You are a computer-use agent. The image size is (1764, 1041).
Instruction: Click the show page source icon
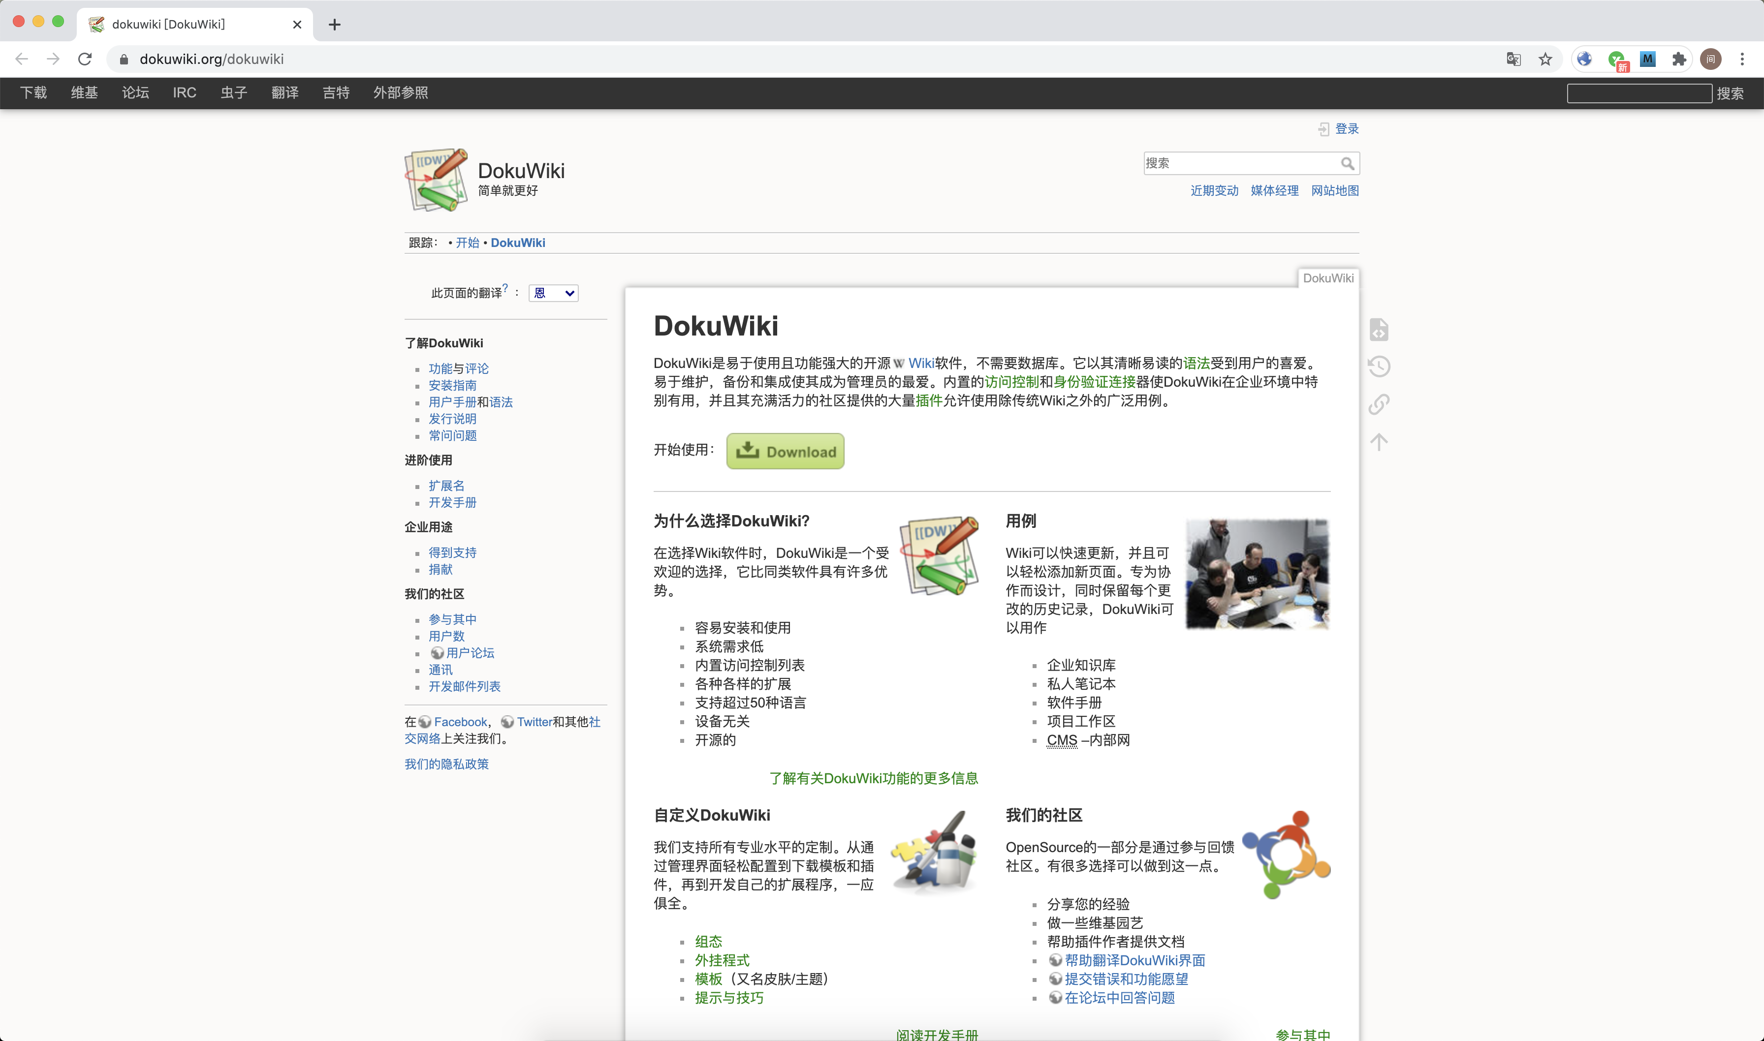pyautogui.click(x=1379, y=329)
